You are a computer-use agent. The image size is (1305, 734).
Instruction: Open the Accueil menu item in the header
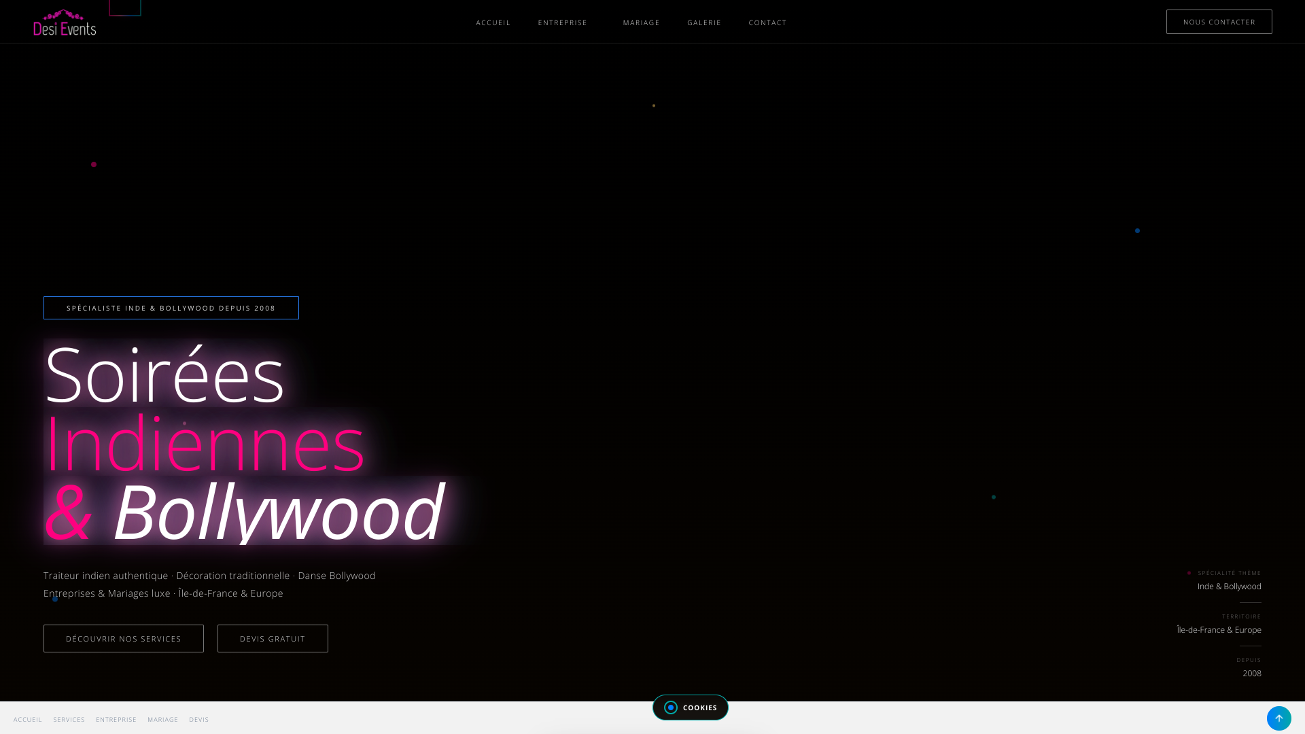[x=493, y=22]
